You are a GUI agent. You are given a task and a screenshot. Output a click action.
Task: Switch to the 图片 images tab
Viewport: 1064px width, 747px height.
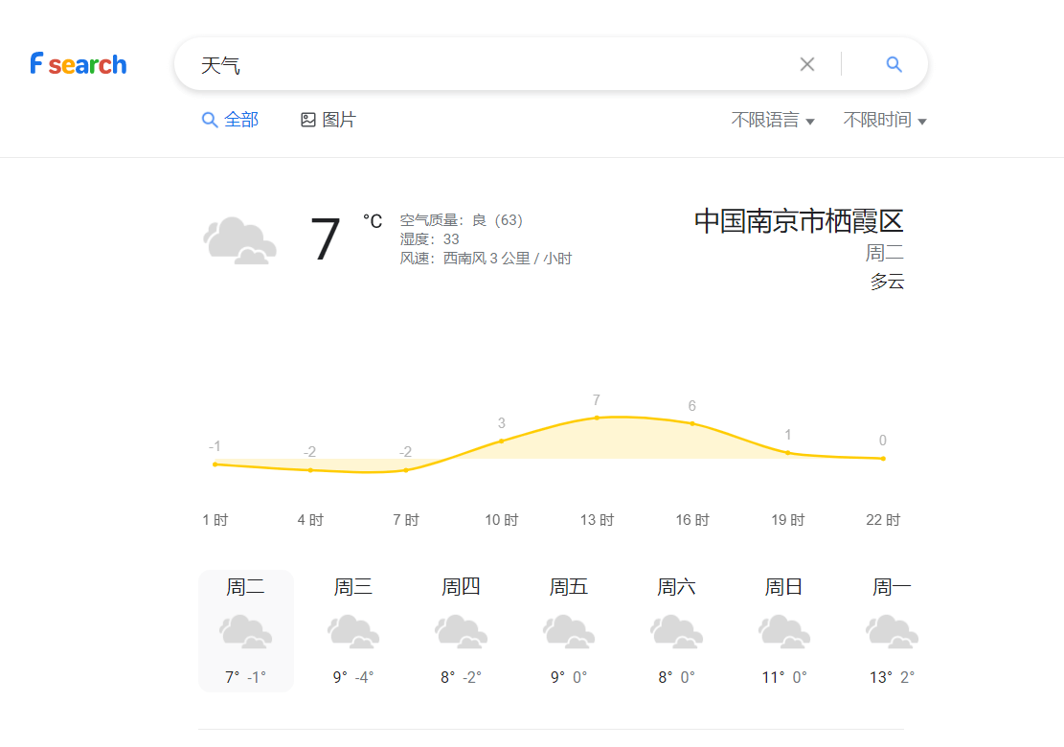(x=328, y=120)
